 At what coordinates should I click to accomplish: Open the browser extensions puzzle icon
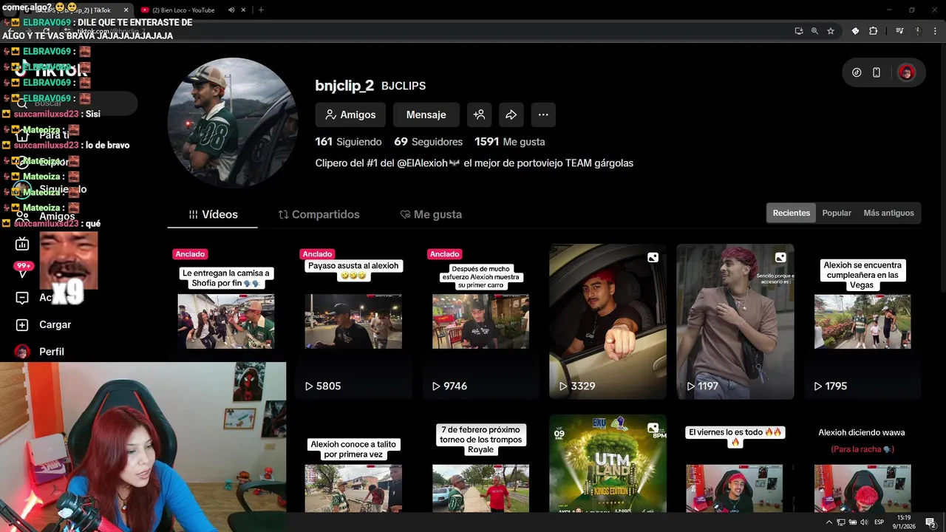click(x=874, y=31)
